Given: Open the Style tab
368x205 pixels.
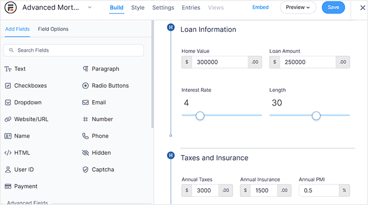Looking at the screenshot, I should point(138,8).
